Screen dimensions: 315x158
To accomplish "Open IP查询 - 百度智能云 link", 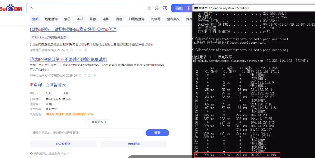I will (x=48, y=85).
